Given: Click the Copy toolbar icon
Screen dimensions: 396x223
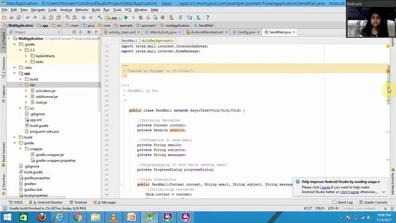Looking at the screenshot, I should (x=51, y=17).
